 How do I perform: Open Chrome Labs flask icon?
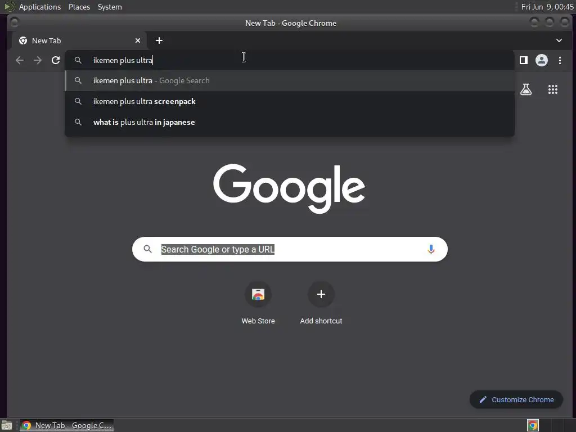[526, 89]
